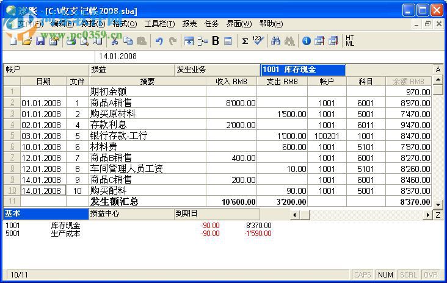447x283 pixels.
Task: Open the 帮助(H) menu
Action: [x=271, y=24]
